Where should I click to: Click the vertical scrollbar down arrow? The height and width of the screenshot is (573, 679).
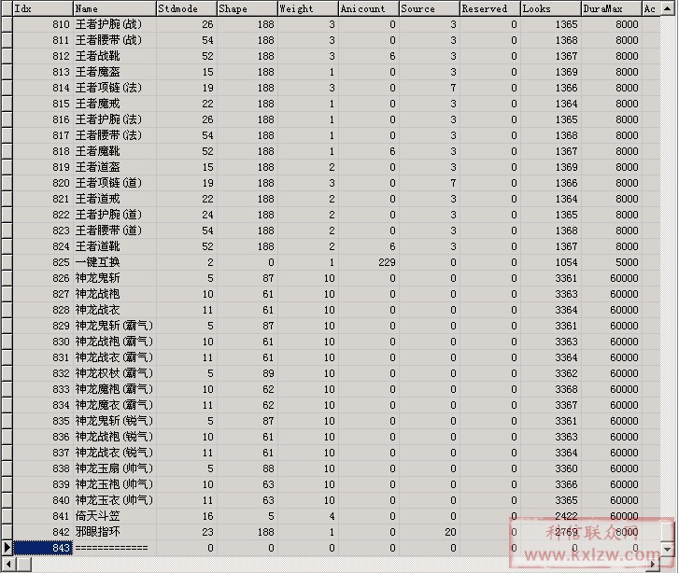click(667, 549)
